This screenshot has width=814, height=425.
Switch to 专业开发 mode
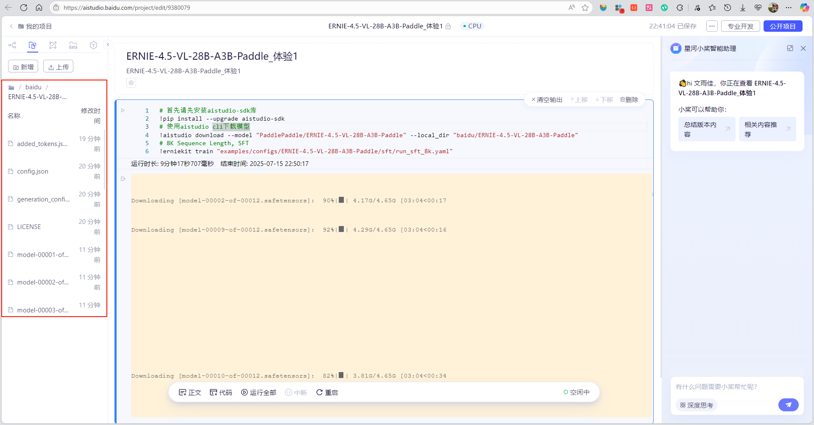pos(741,26)
